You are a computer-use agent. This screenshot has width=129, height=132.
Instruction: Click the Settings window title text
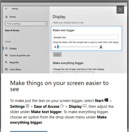pyautogui.click(x=15, y=9)
